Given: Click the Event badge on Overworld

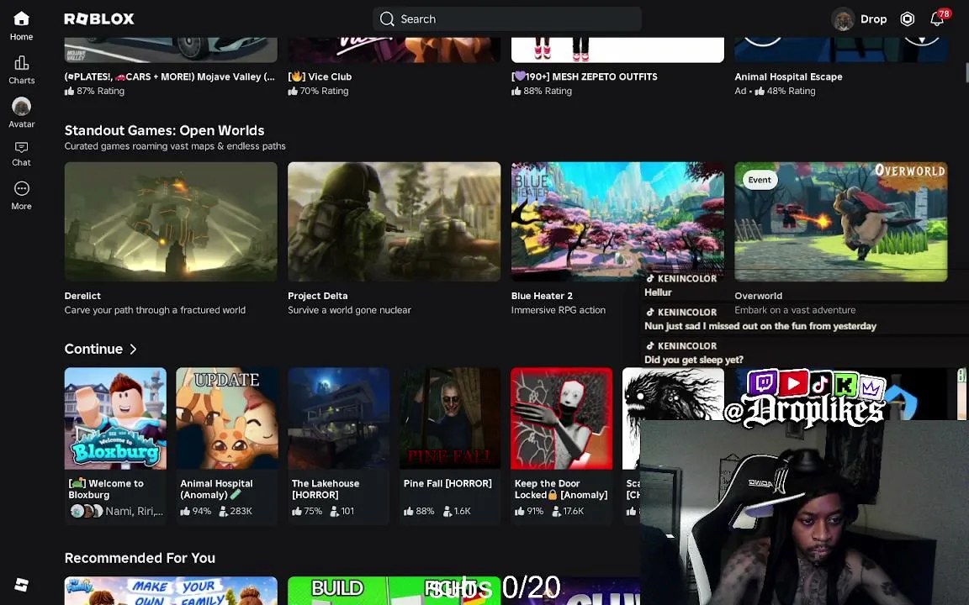Looking at the screenshot, I should (x=760, y=180).
